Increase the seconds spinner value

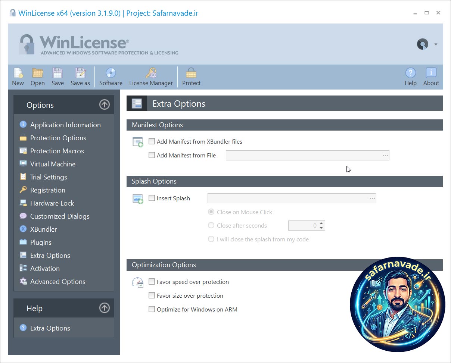[x=321, y=223]
